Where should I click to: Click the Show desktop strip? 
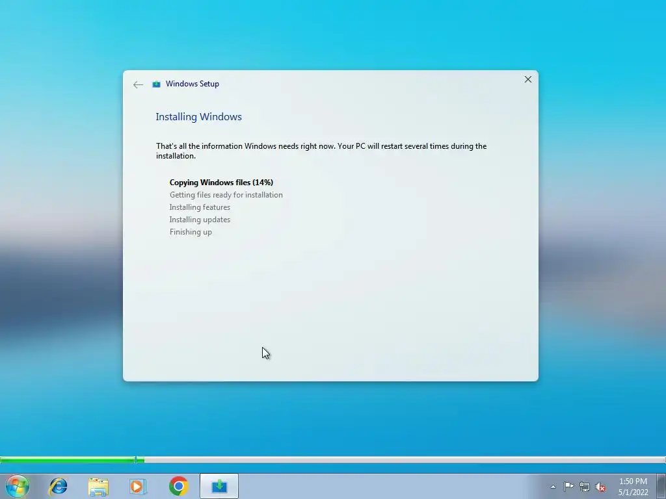click(661, 486)
